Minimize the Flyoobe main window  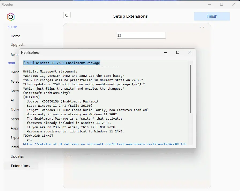209,5
